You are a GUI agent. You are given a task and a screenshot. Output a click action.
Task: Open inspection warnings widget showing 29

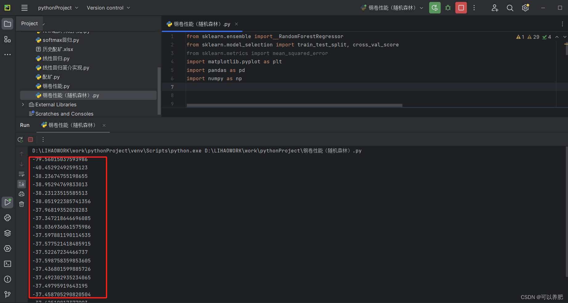click(534, 37)
